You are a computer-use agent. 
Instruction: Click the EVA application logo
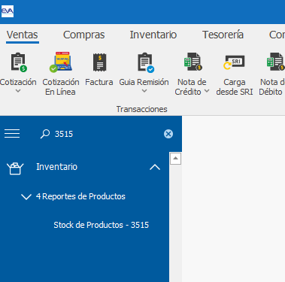point(8,11)
